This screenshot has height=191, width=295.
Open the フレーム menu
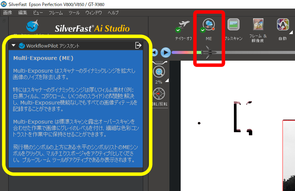[x=56, y=13]
